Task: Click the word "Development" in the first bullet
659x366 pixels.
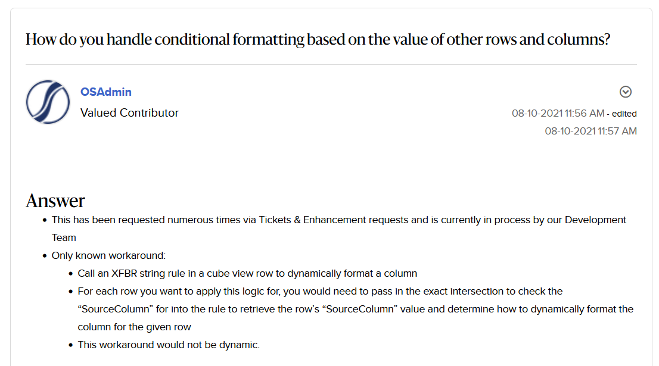Action: (595, 220)
